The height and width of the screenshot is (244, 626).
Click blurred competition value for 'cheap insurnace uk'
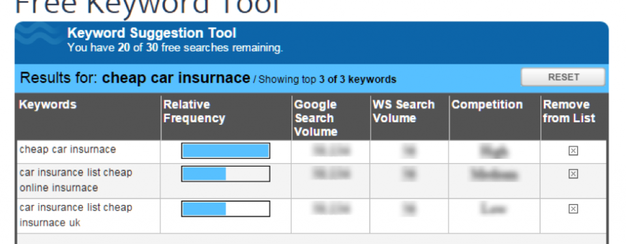click(494, 209)
